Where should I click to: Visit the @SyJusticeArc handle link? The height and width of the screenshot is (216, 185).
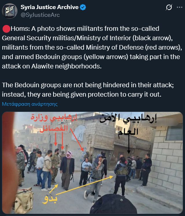pyautogui.click(x=40, y=15)
